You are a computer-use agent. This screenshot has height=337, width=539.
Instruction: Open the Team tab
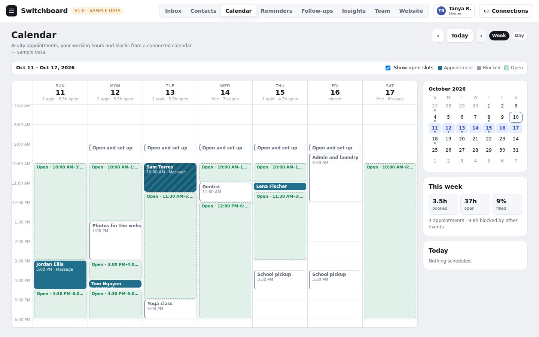pyautogui.click(x=382, y=11)
